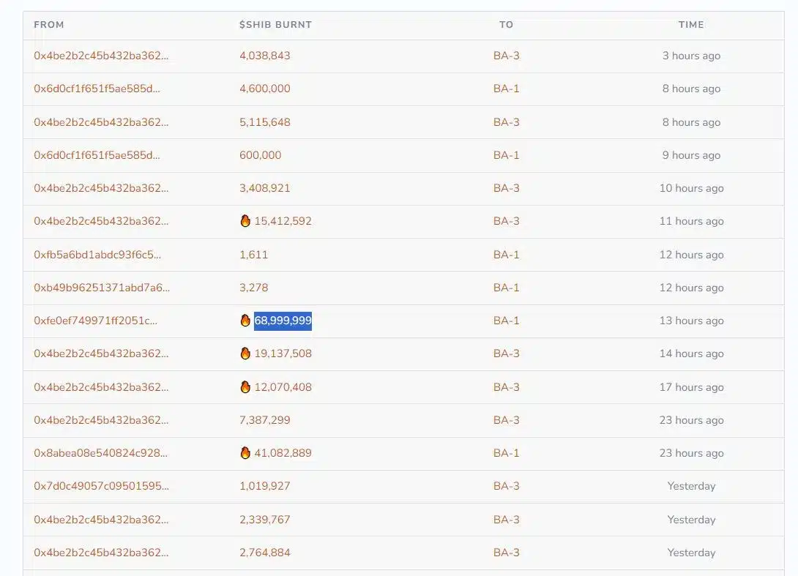Viewport: 798px width, 576px height.
Task: Open BA-1 destination in the 3,278 row
Action: pos(507,288)
